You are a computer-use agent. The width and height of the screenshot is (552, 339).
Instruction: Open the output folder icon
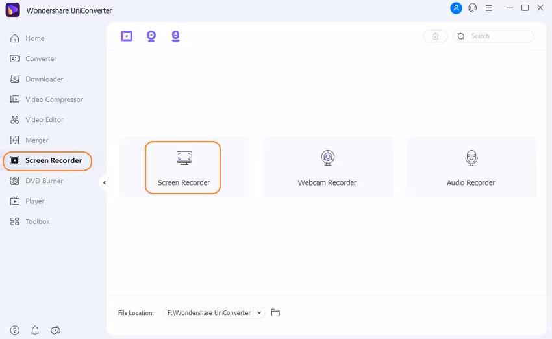(x=275, y=312)
